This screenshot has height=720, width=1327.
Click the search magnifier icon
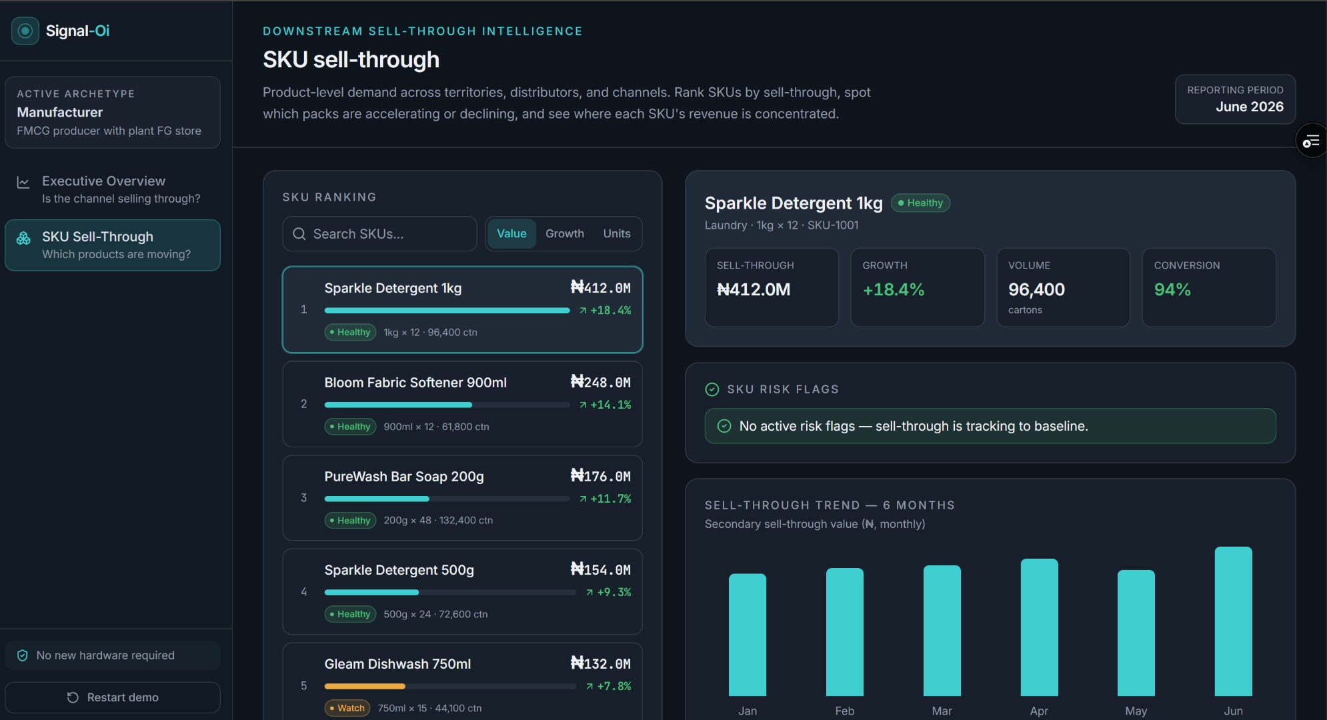(x=299, y=234)
